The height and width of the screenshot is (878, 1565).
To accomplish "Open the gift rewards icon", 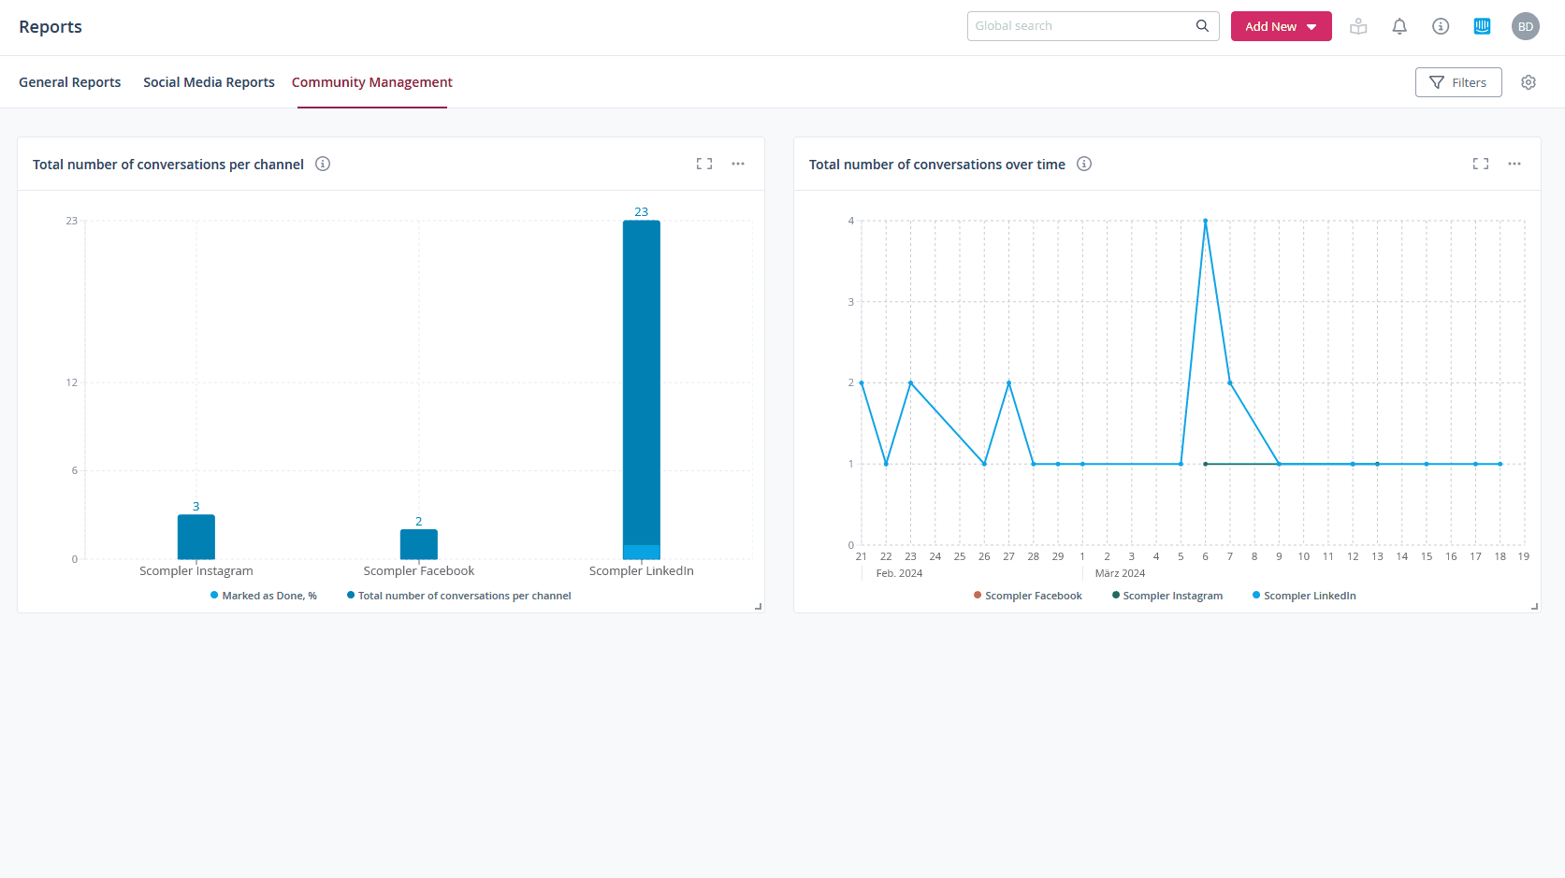I will click(1358, 26).
